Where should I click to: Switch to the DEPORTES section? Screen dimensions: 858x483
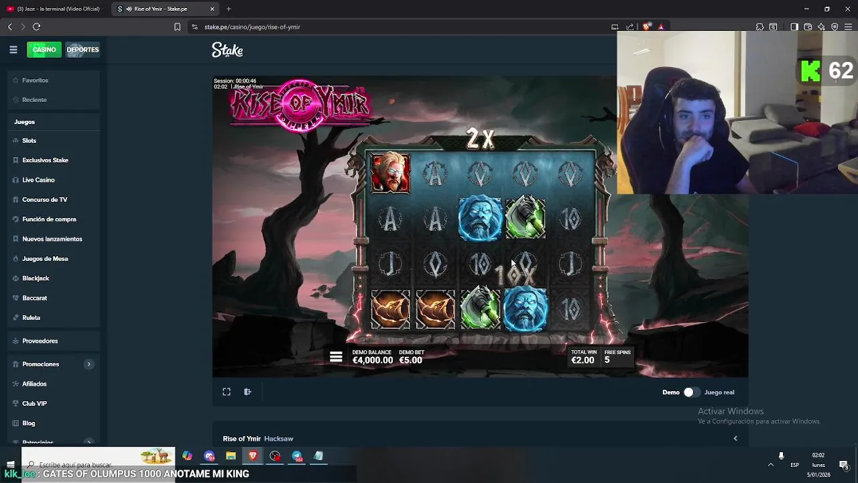click(x=82, y=50)
